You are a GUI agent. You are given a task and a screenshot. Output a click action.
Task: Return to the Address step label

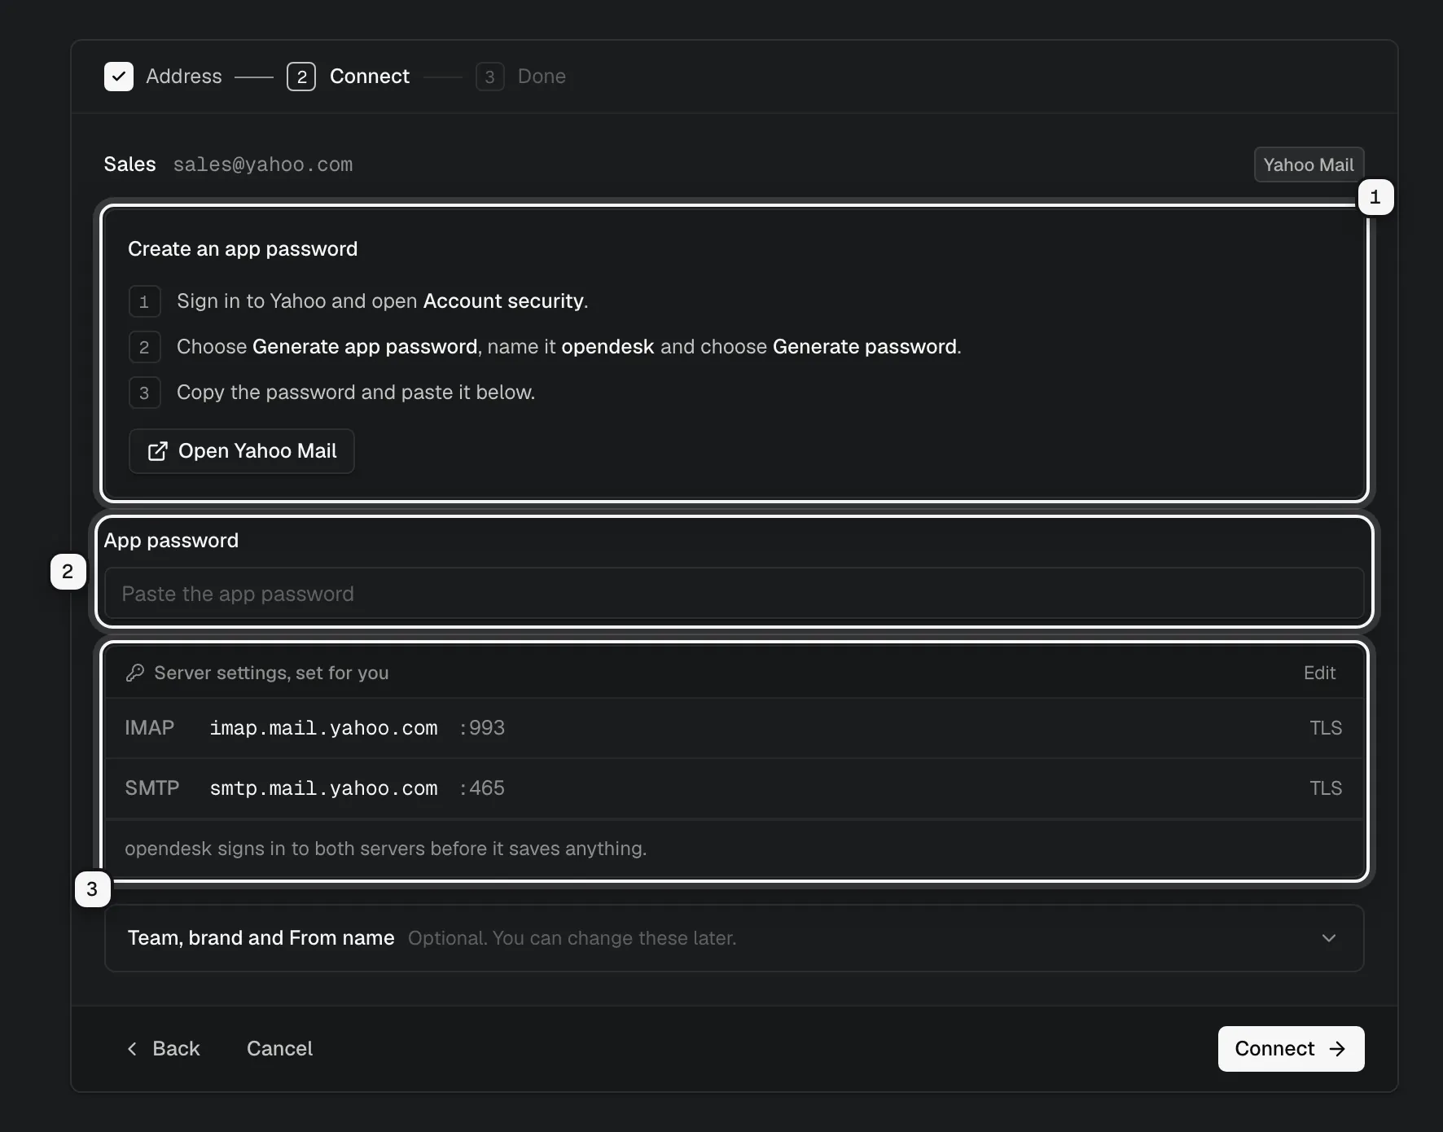pos(184,77)
